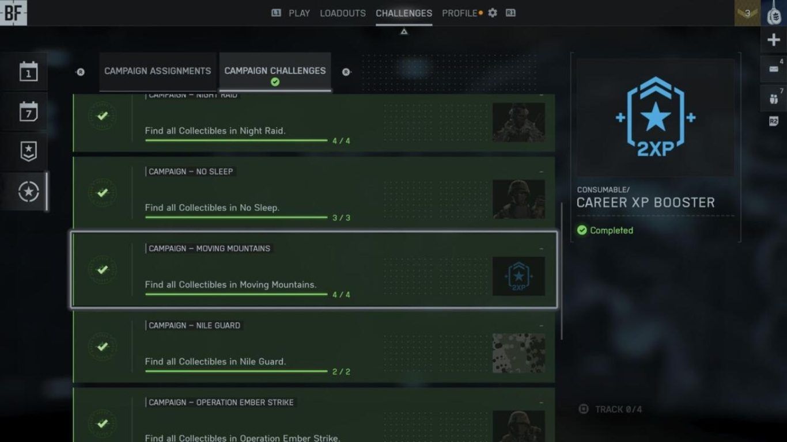Click the No Sleep completion checkmark
This screenshot has width=787, height=442.
pos(103,192)
